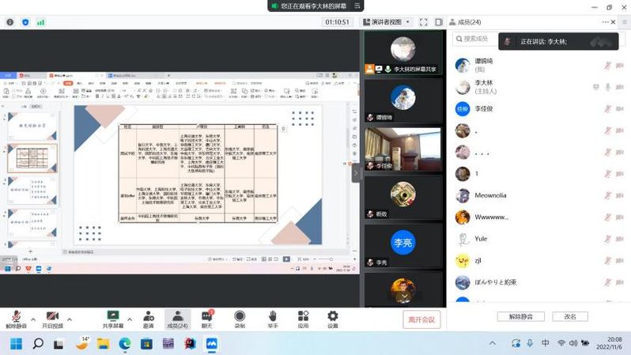Click the fullscreen icon beside 演讲者视图

click(x=423, y=22)
